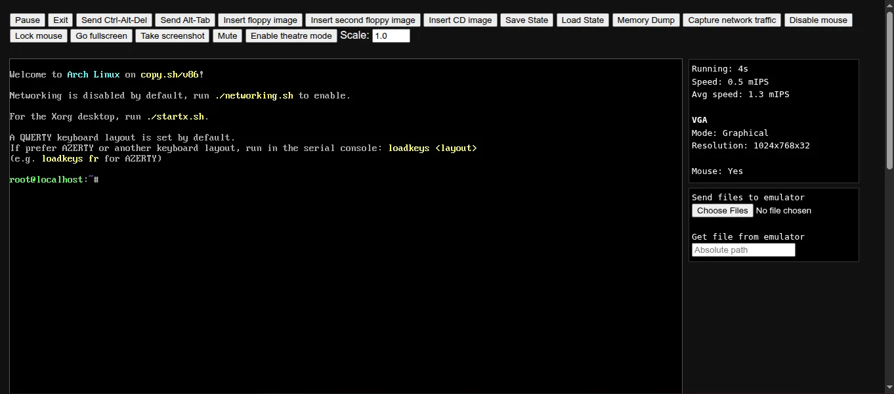Click 'loadkeys <layout>' text in terminal
The width and height of the screenshot is (894, 394).
(x=433, y=148)
